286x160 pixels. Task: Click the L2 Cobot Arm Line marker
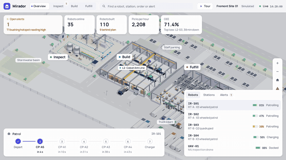pos(132,68)
